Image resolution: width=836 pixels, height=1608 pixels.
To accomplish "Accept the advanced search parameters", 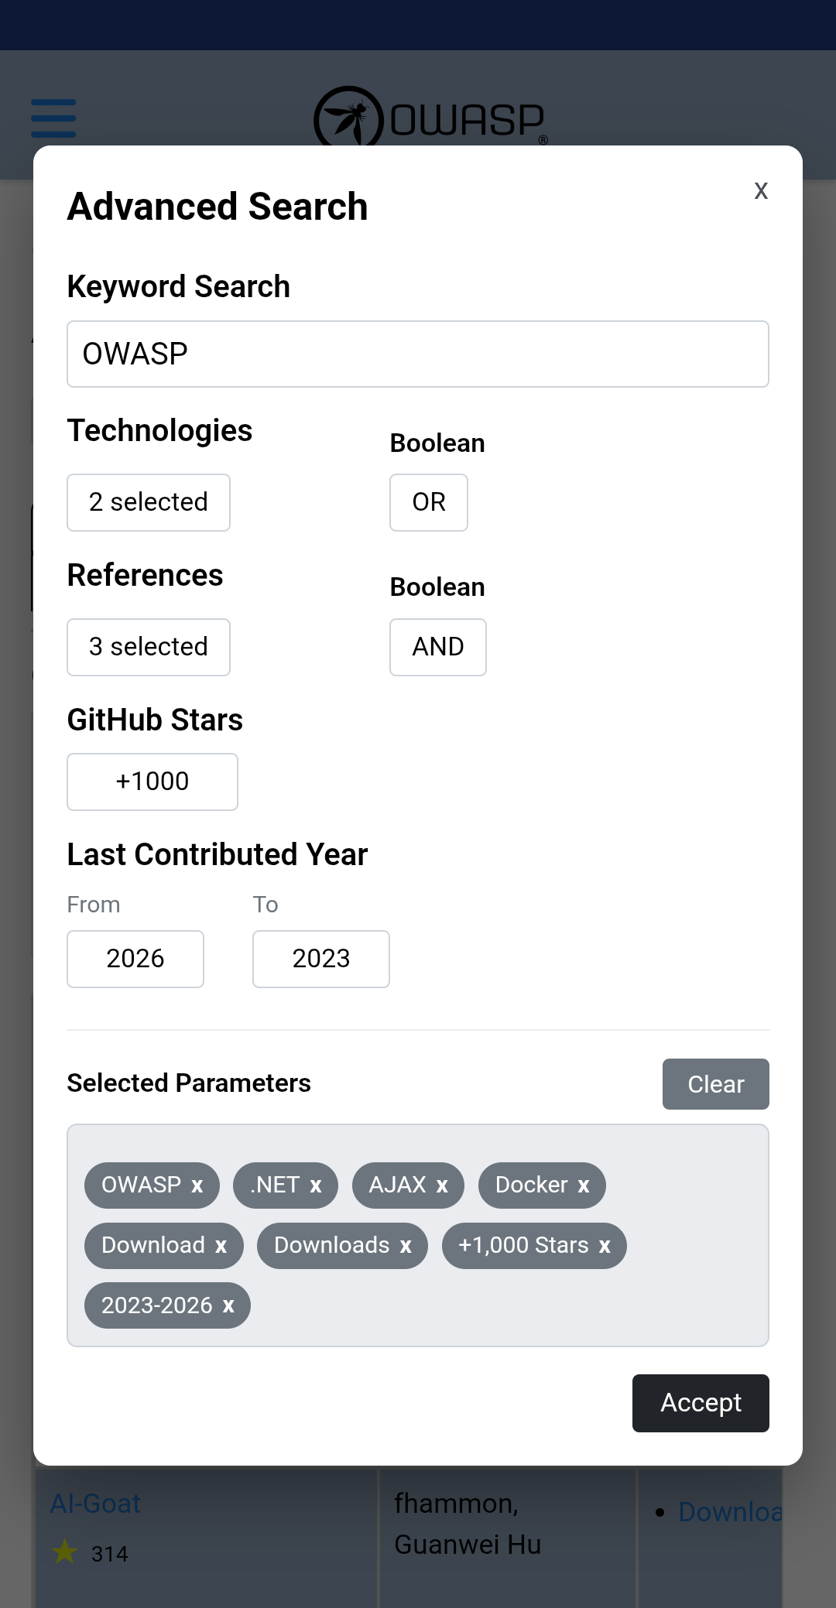I will point(700,1403).
